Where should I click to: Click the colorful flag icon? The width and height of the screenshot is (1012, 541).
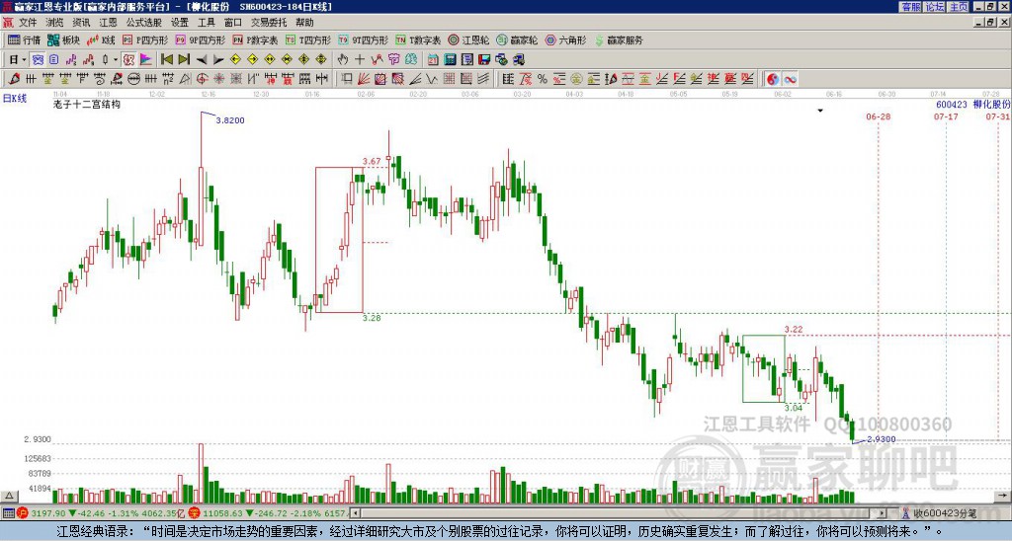[146, 60]
